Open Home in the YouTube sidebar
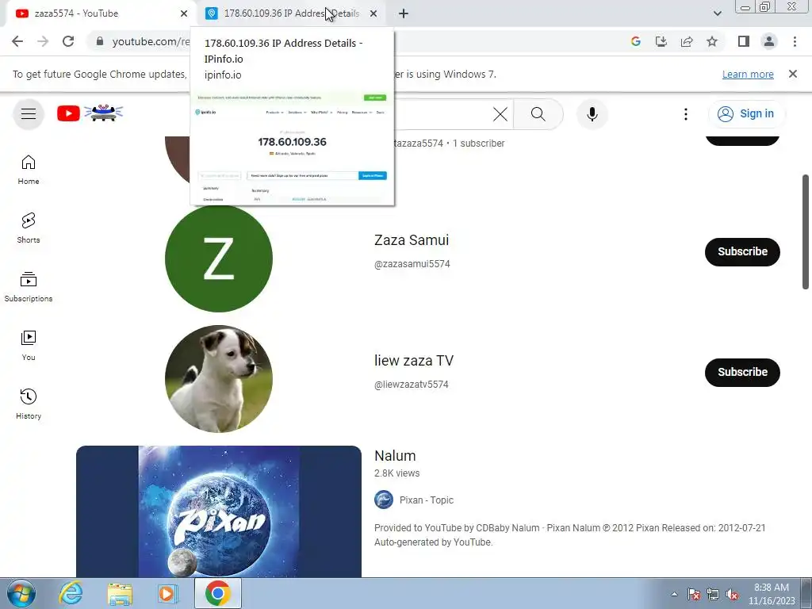 pos(29,170)
